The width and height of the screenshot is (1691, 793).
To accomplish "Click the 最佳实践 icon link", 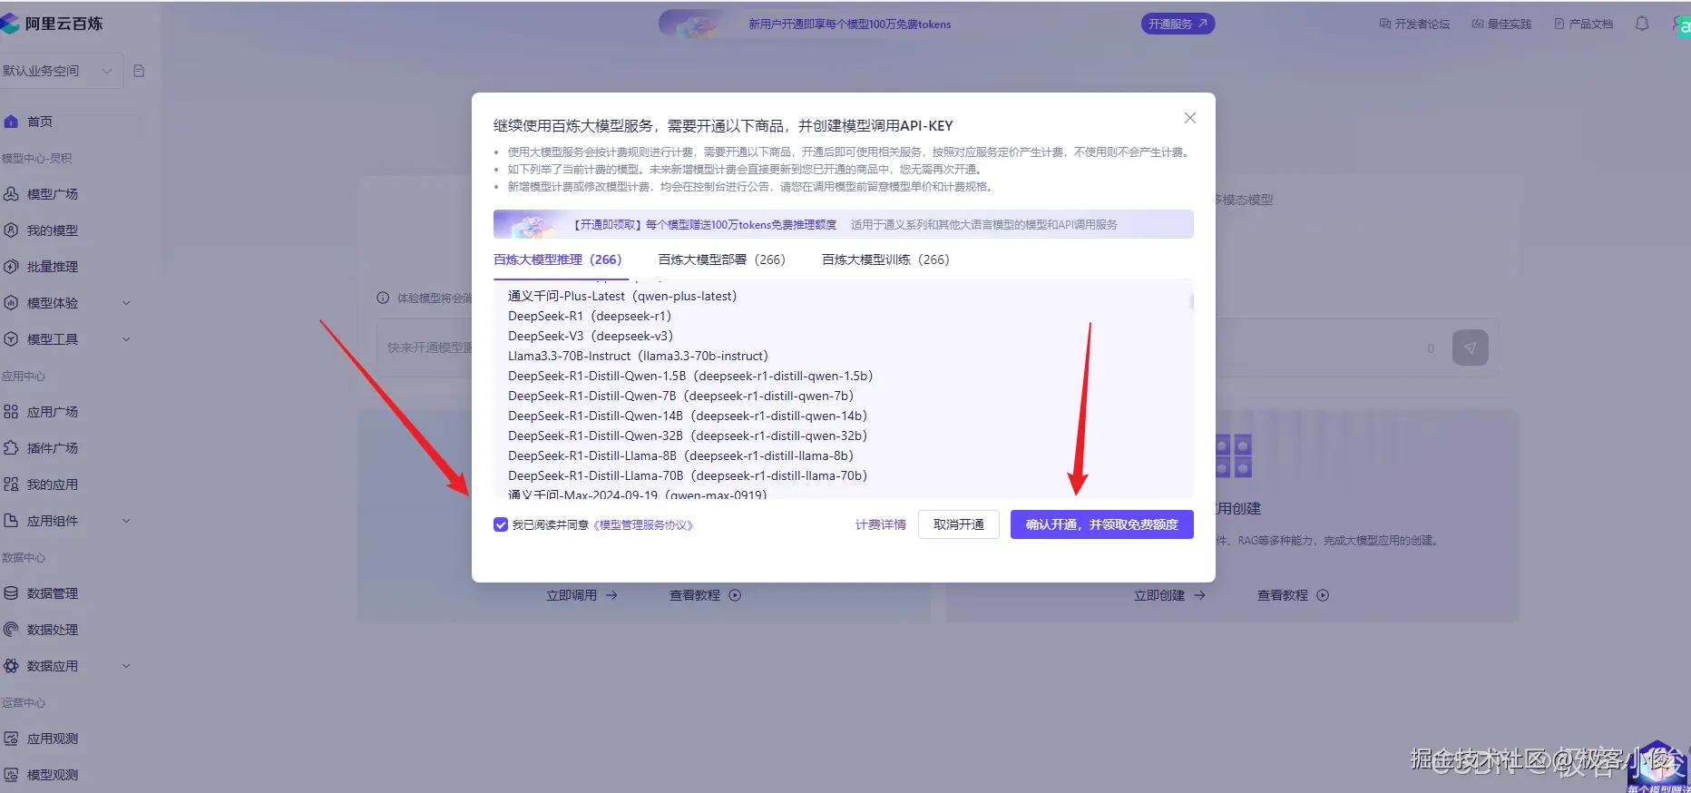I will [x=1478, y=24].
